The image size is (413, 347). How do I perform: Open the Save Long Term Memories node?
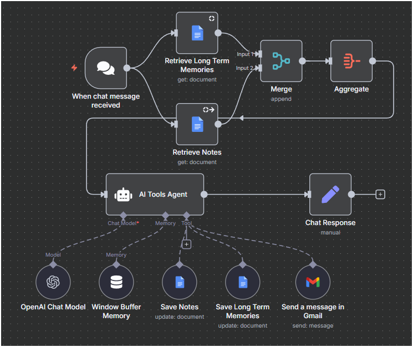coord(243,282)
